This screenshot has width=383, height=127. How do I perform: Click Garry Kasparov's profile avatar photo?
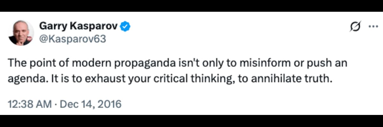click(x=21, y=33)
